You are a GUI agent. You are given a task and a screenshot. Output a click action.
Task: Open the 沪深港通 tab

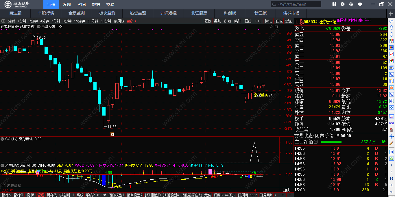point(169,13)
